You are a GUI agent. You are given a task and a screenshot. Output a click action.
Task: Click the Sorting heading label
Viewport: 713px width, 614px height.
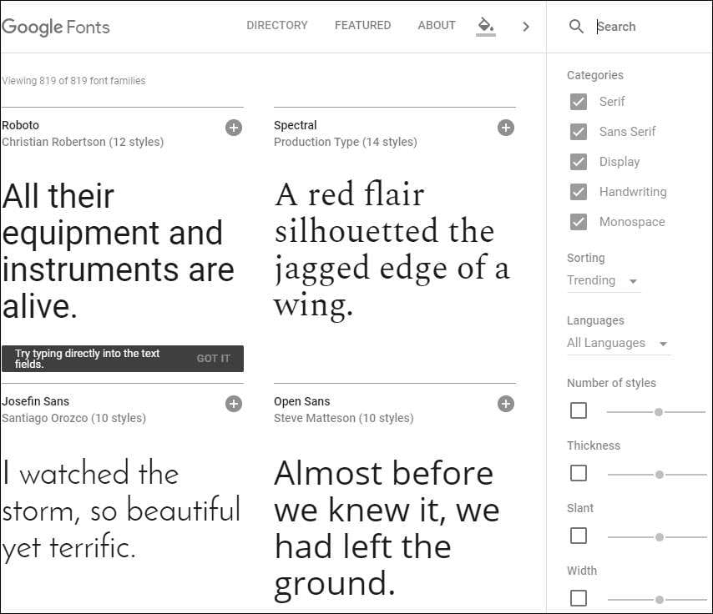point(586,258)
